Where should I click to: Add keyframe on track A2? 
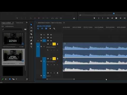(54, 65)
